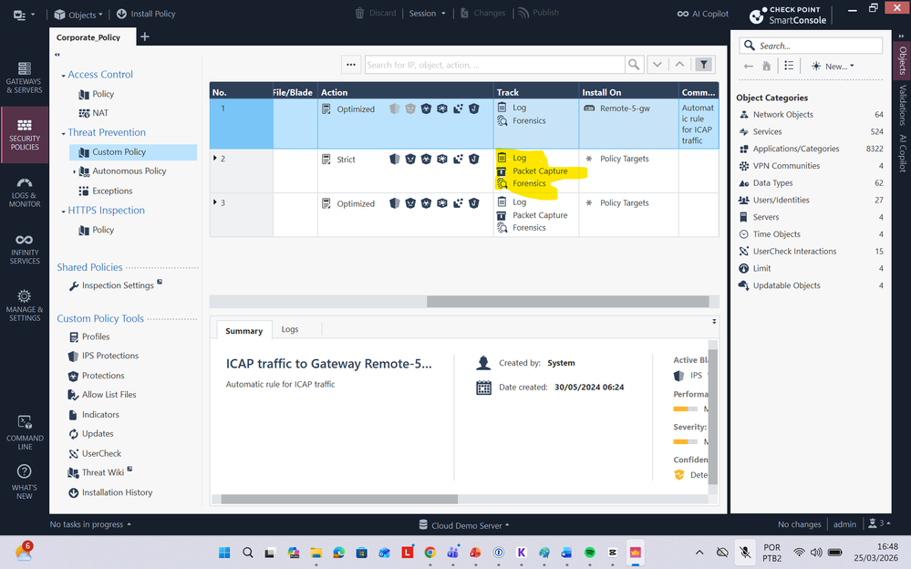
Task: Select the Corporate_Policy tab
Action: [88, 37]
